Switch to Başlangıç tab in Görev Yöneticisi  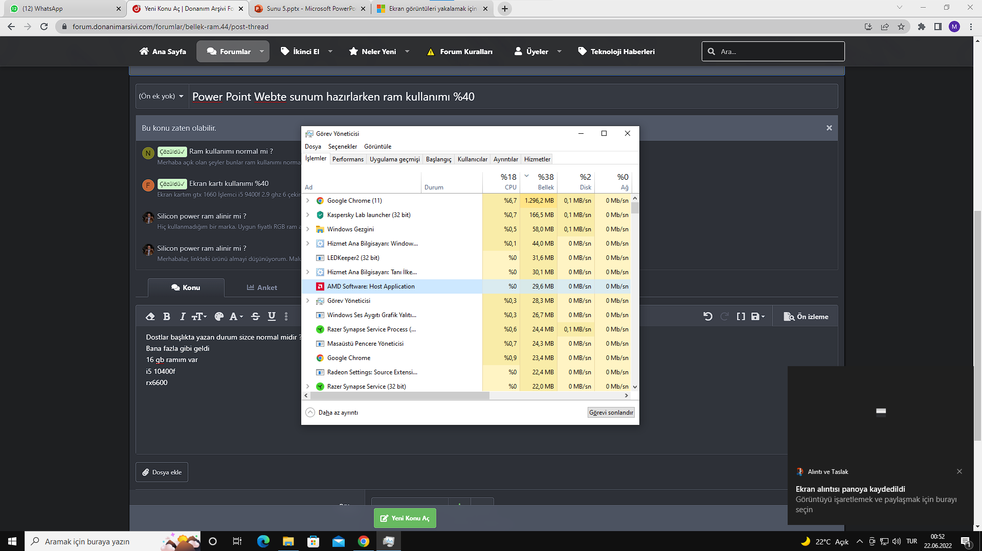coord(439,159)
